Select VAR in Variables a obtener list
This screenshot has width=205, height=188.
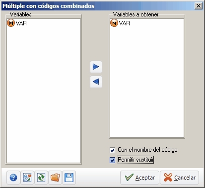[120, 23]
